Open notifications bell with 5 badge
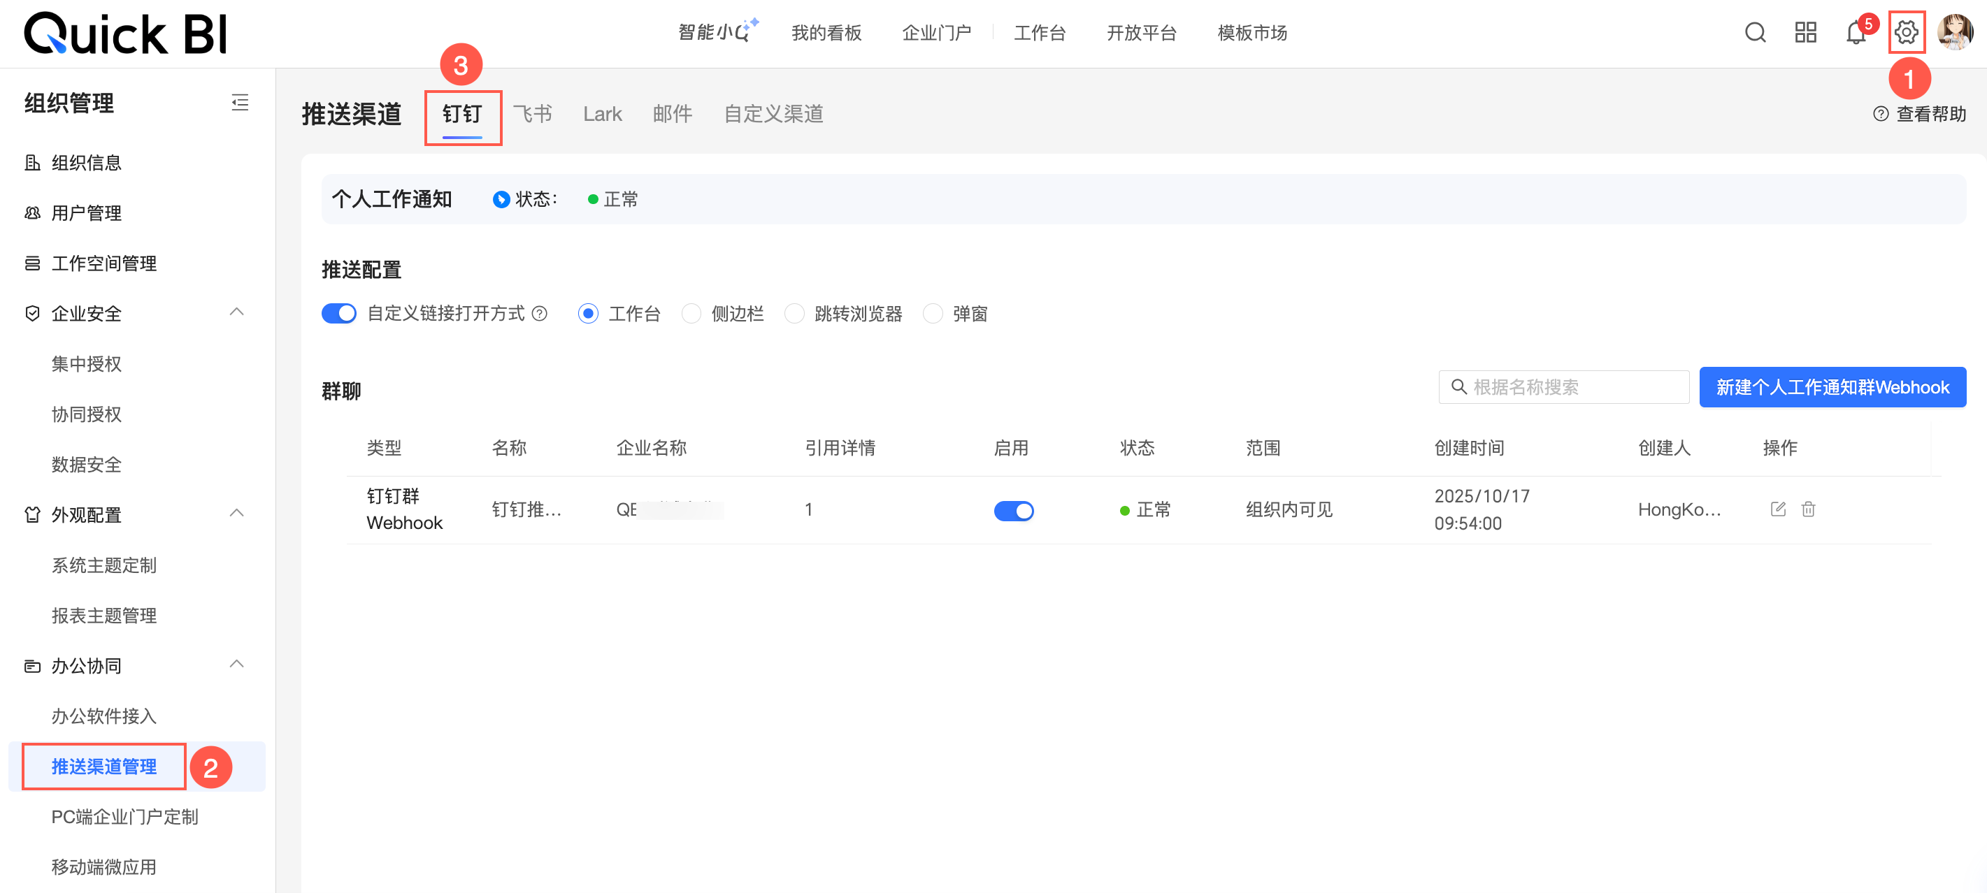The image size is (1987, 893). point(1855,33)
